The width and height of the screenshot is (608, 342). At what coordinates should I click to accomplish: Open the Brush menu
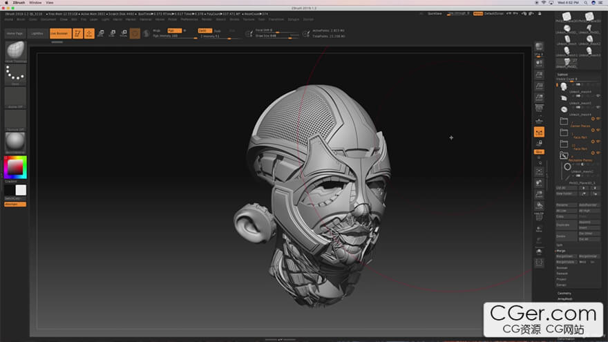[21, 19]
